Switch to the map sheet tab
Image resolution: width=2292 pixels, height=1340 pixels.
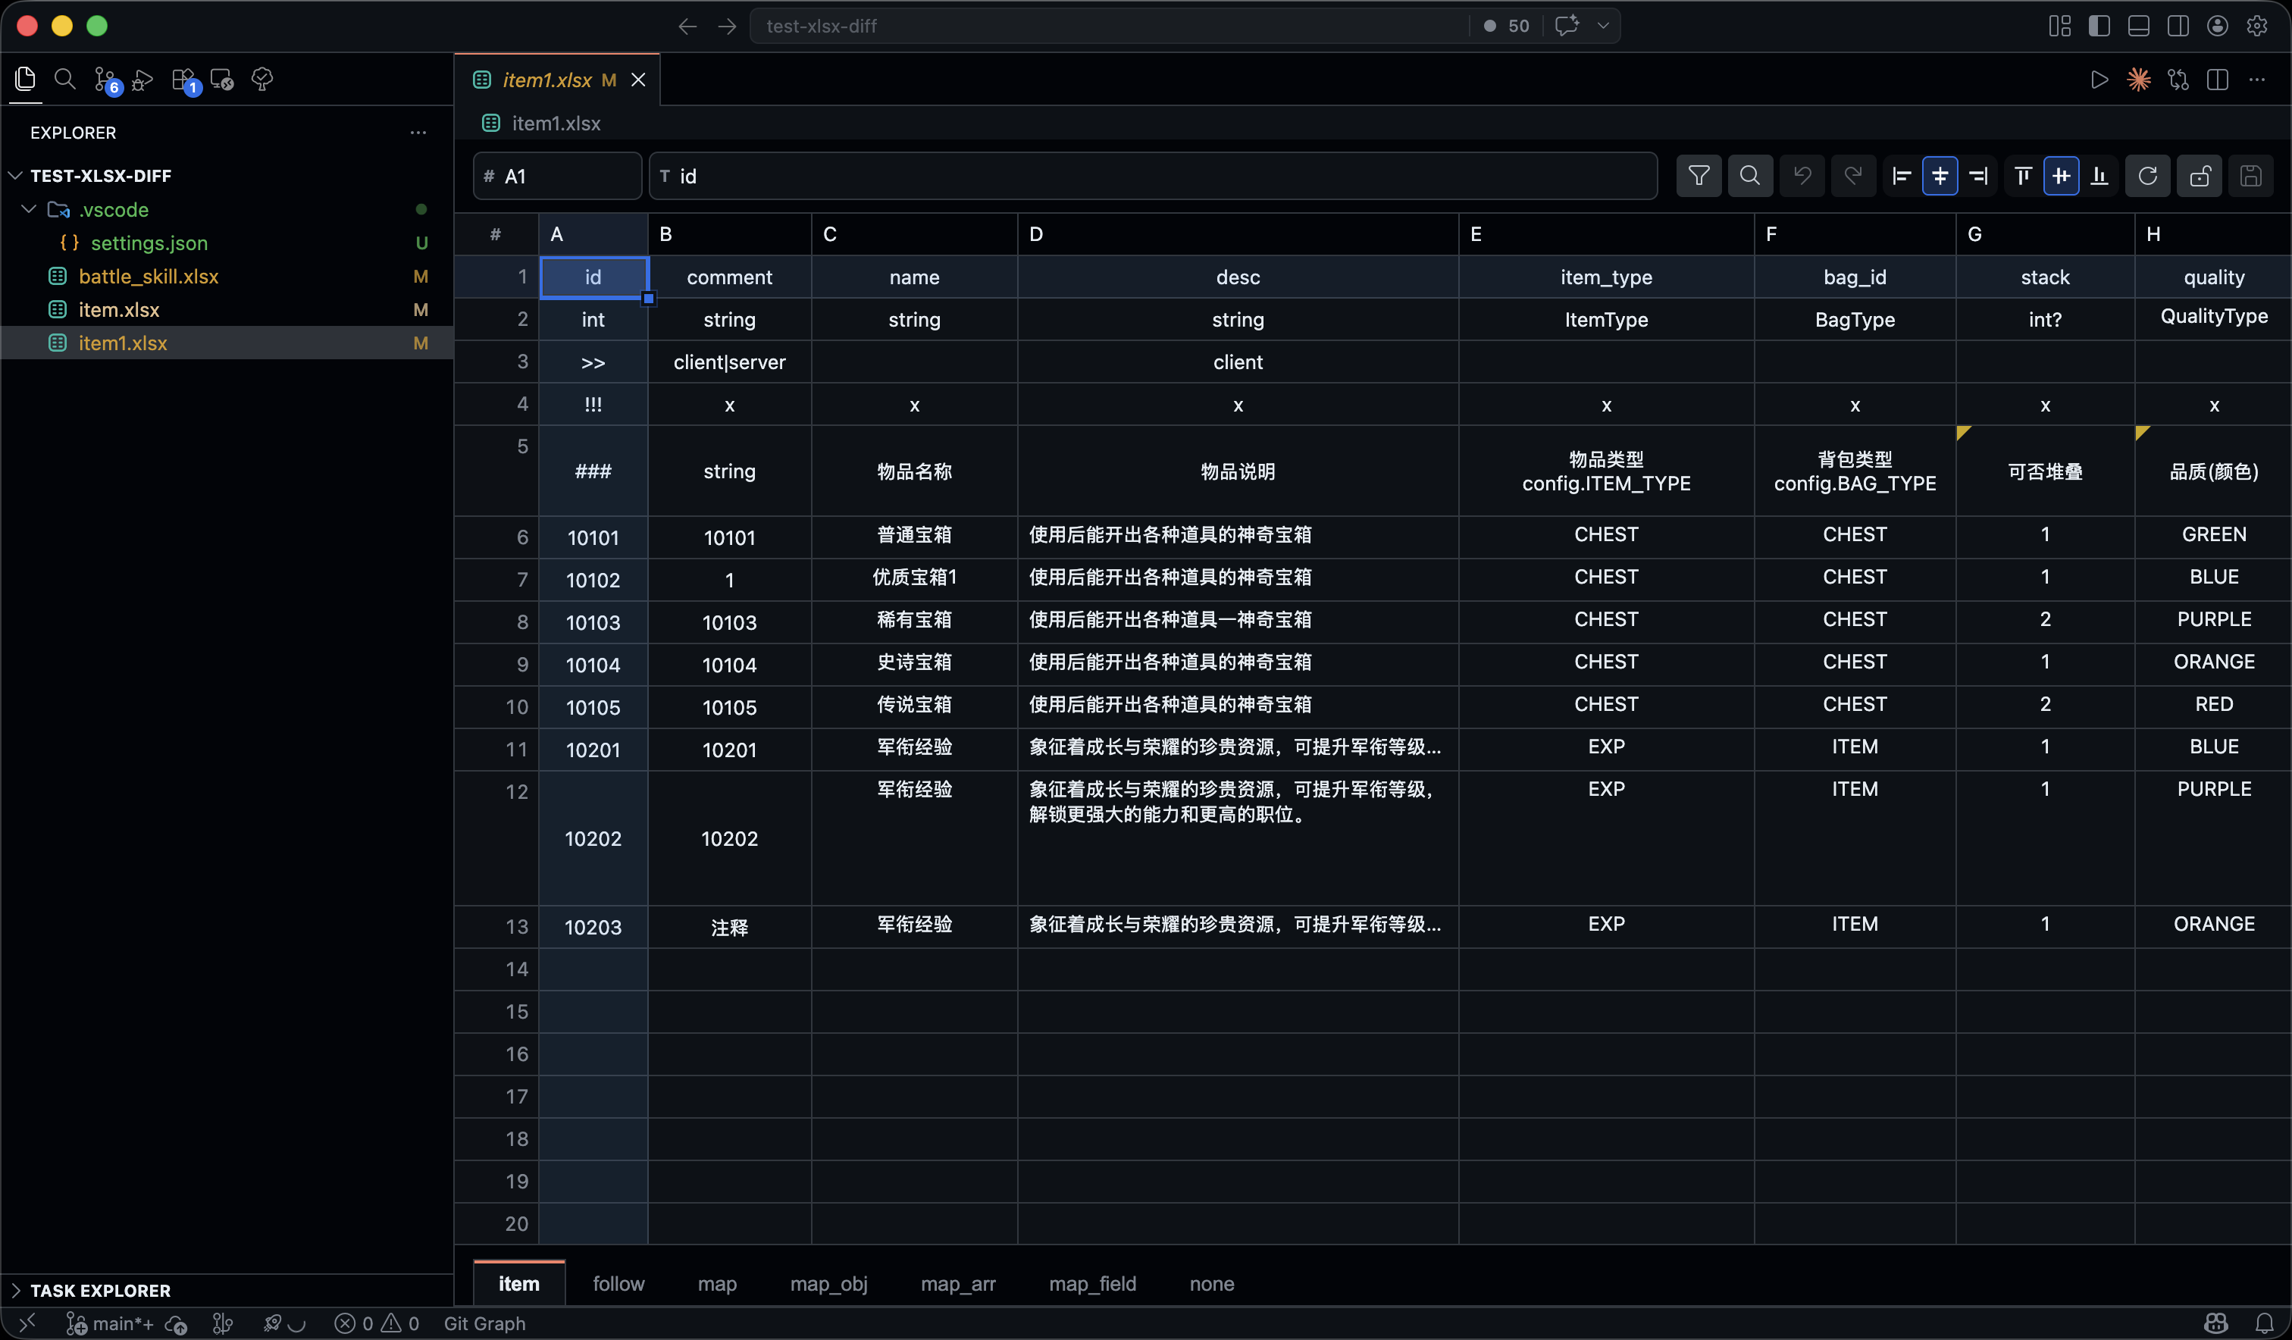(717, 1282)
